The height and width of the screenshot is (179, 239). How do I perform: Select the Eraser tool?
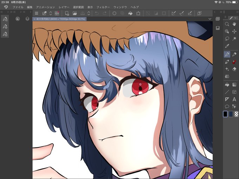click(234, 69)
